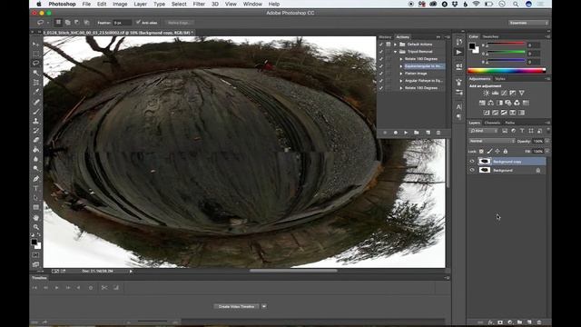581x327 pixels.
Task: Select the Horizontal Type tool
Action: tap(36, 188)
